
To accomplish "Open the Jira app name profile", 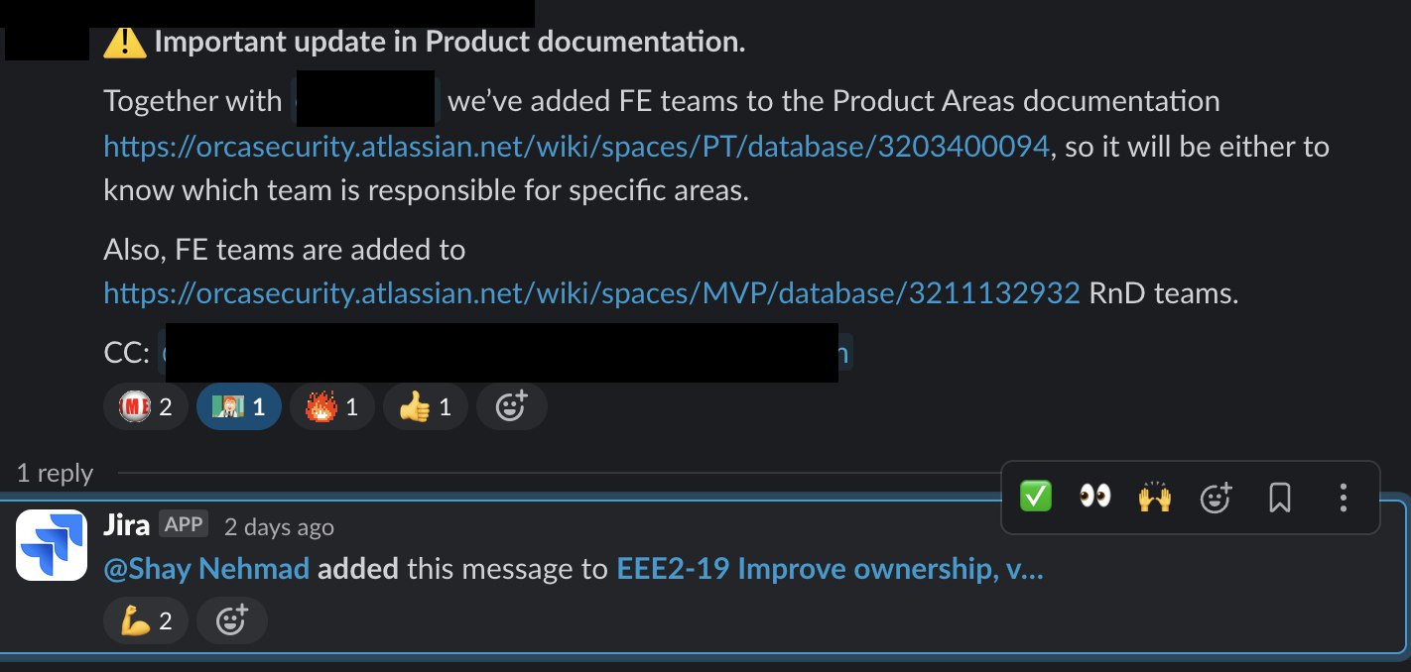I will click(126, 524).
